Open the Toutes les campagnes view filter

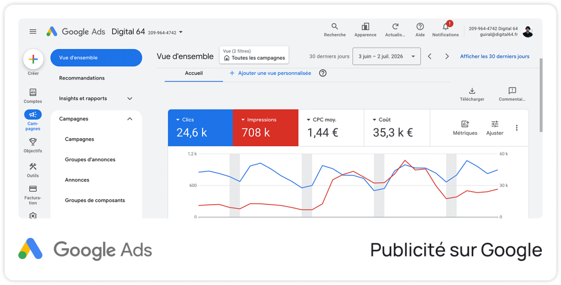coord(254,55)
